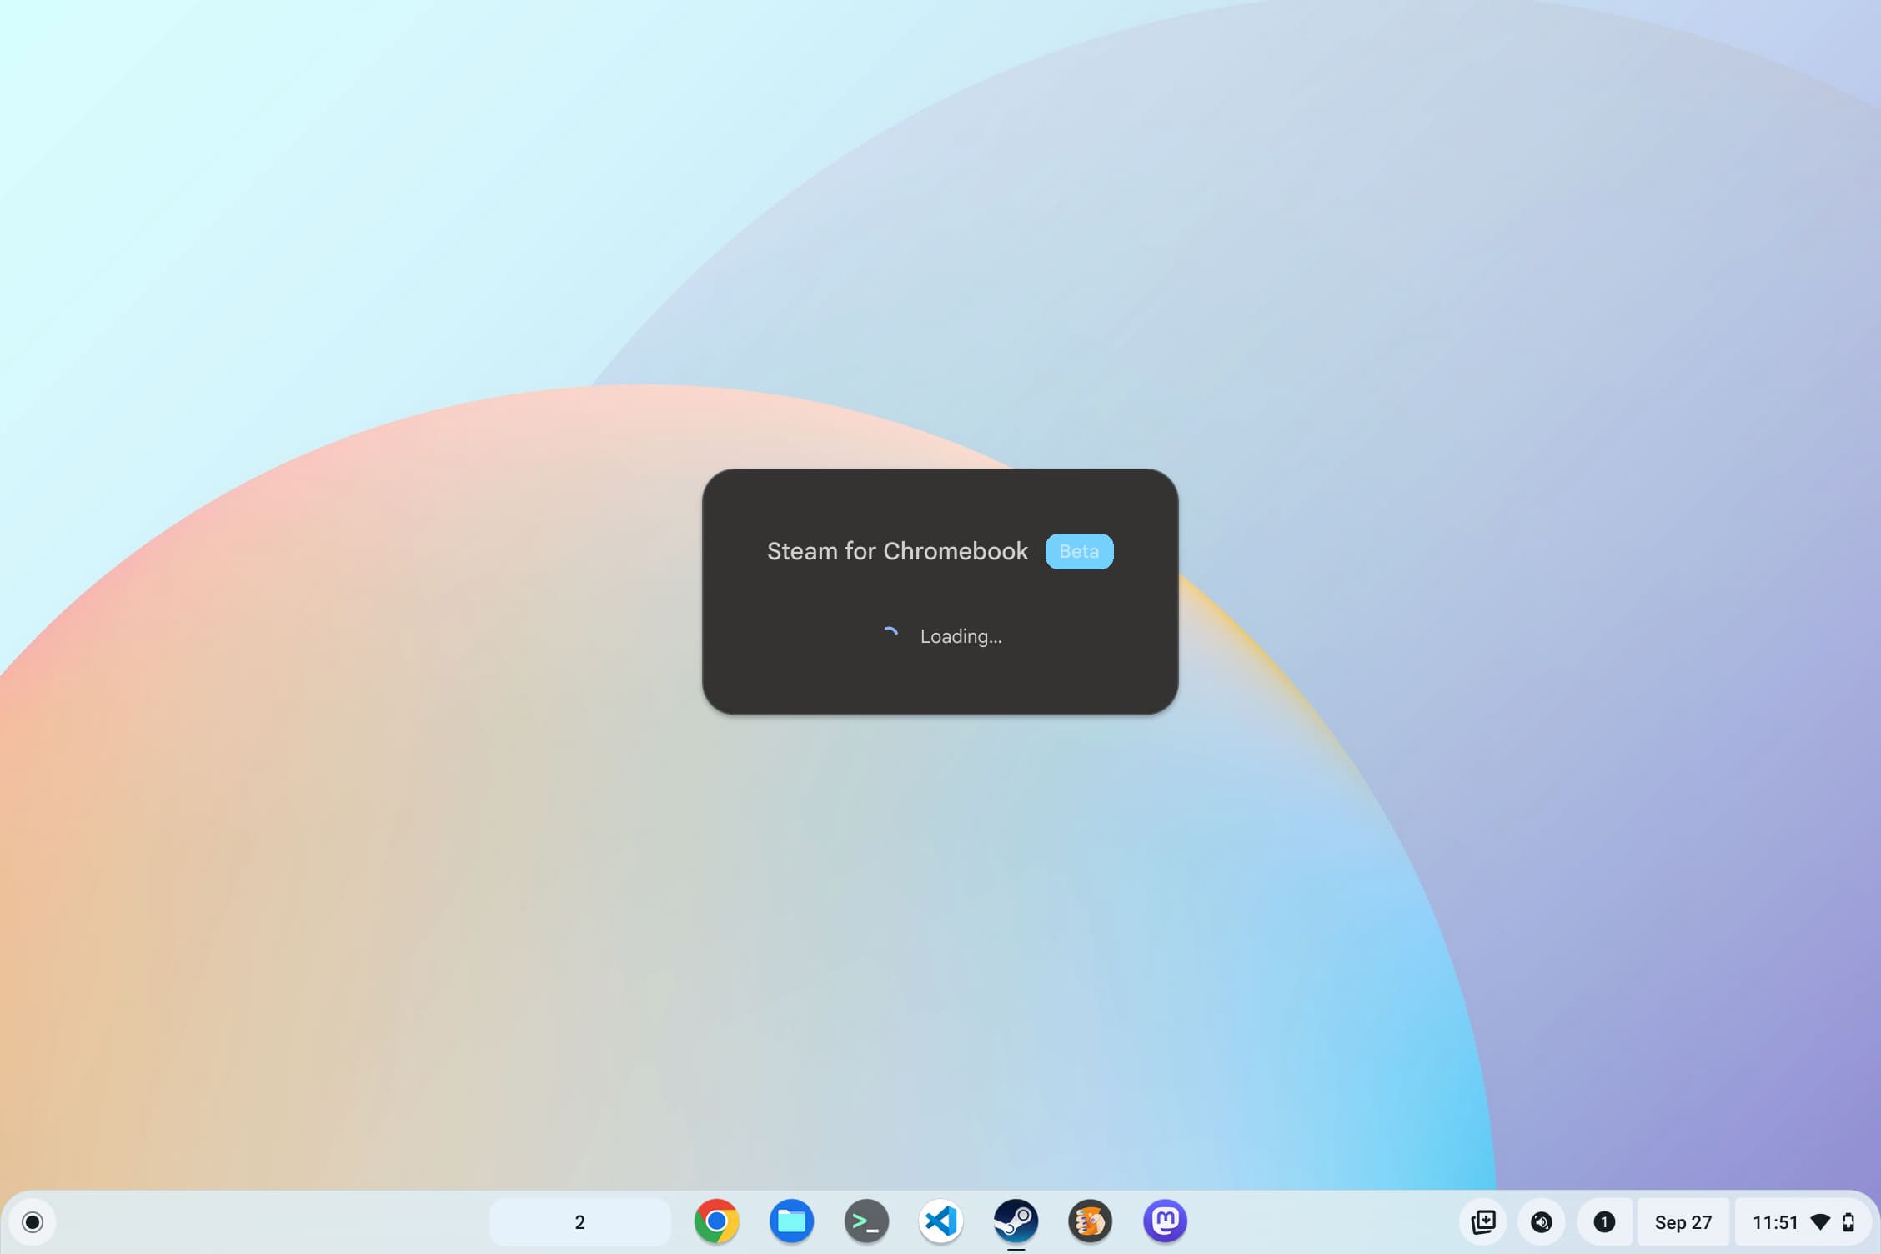This screenshot has width=1881, height=1254.
Task: Click the Steam icon on the shelf
Action: click(x=1016, y=1221)
